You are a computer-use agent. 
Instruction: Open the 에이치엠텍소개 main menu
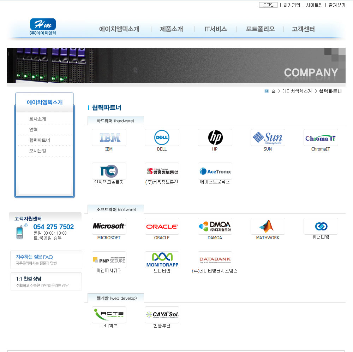pyautogui.click(x=119, y=29)
